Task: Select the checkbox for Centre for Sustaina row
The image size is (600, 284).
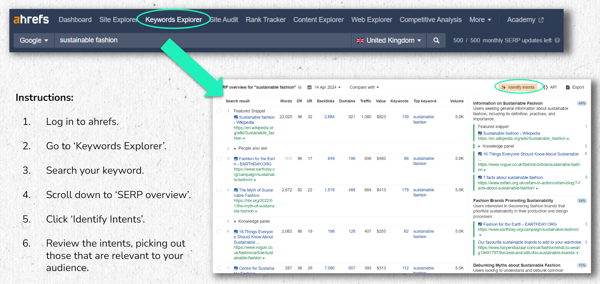Action: pos(219,268)
